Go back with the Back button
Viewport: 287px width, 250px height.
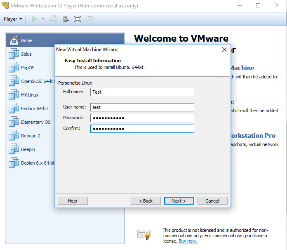click(146, 201)
